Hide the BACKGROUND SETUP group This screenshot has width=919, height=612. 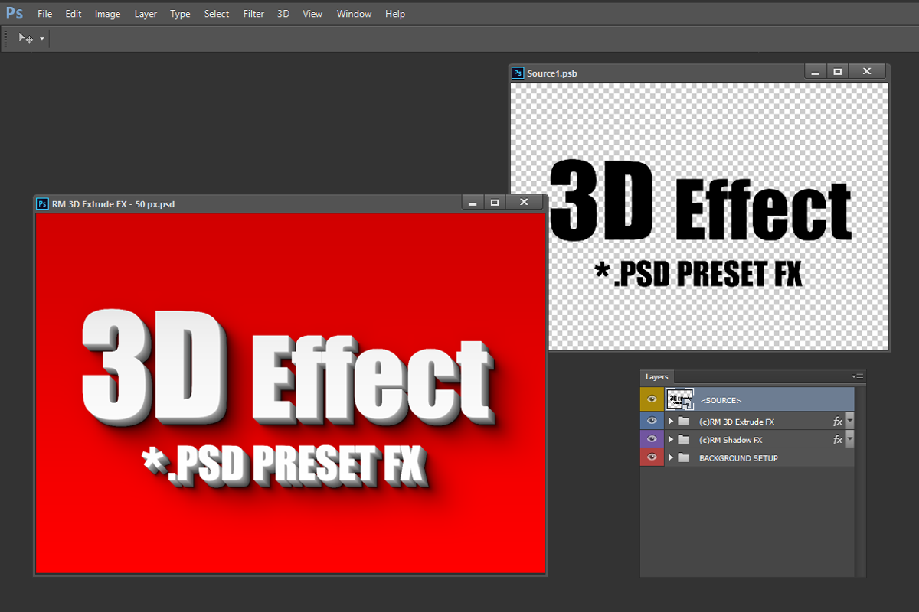coord(652,458)
